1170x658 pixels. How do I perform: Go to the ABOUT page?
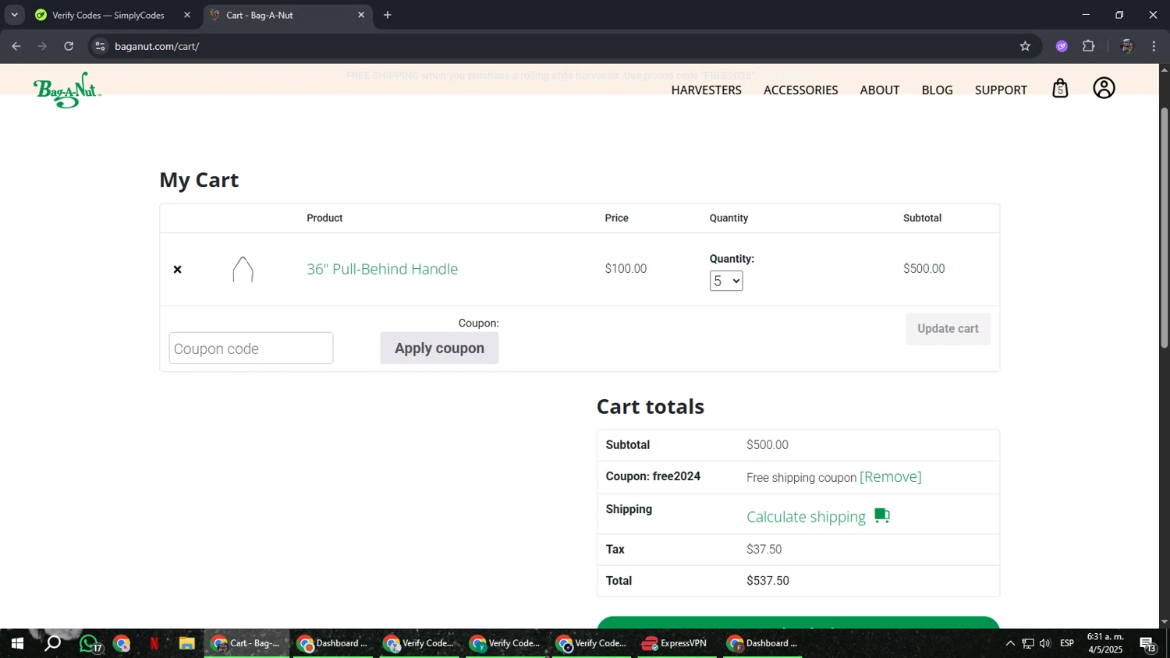tap(880, 90)
